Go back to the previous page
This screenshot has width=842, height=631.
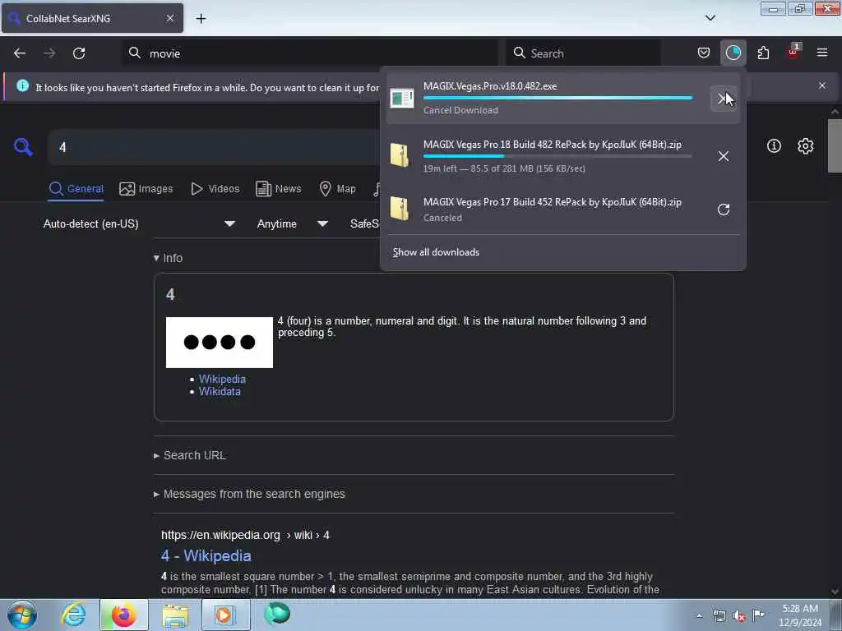coord(20,53)
